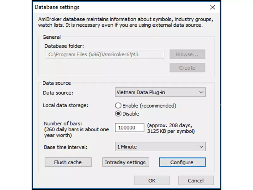Click the Flush cache button

tap(68, 162)
